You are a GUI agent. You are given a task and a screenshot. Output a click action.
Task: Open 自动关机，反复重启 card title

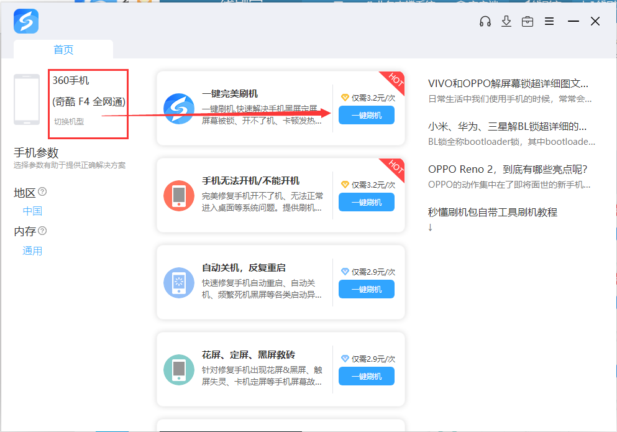[x=244, y=268]
